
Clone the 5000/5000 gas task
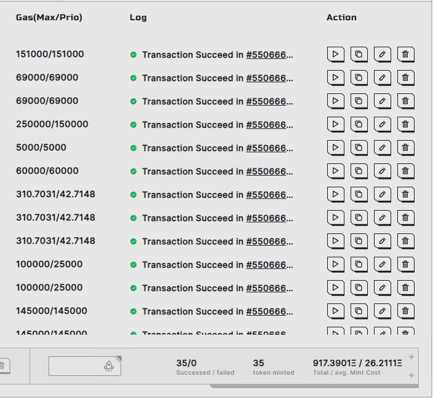click(359, 147)
